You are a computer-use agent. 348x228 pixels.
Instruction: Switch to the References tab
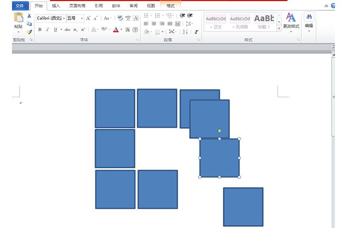(98, 6)
